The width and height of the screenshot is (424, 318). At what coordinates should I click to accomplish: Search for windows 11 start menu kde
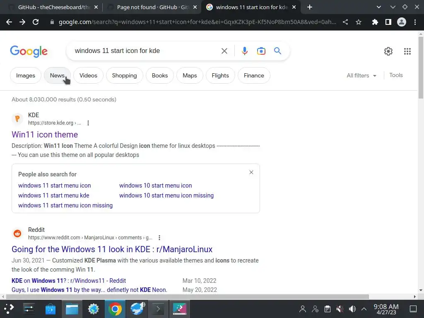tap(53, 195)
